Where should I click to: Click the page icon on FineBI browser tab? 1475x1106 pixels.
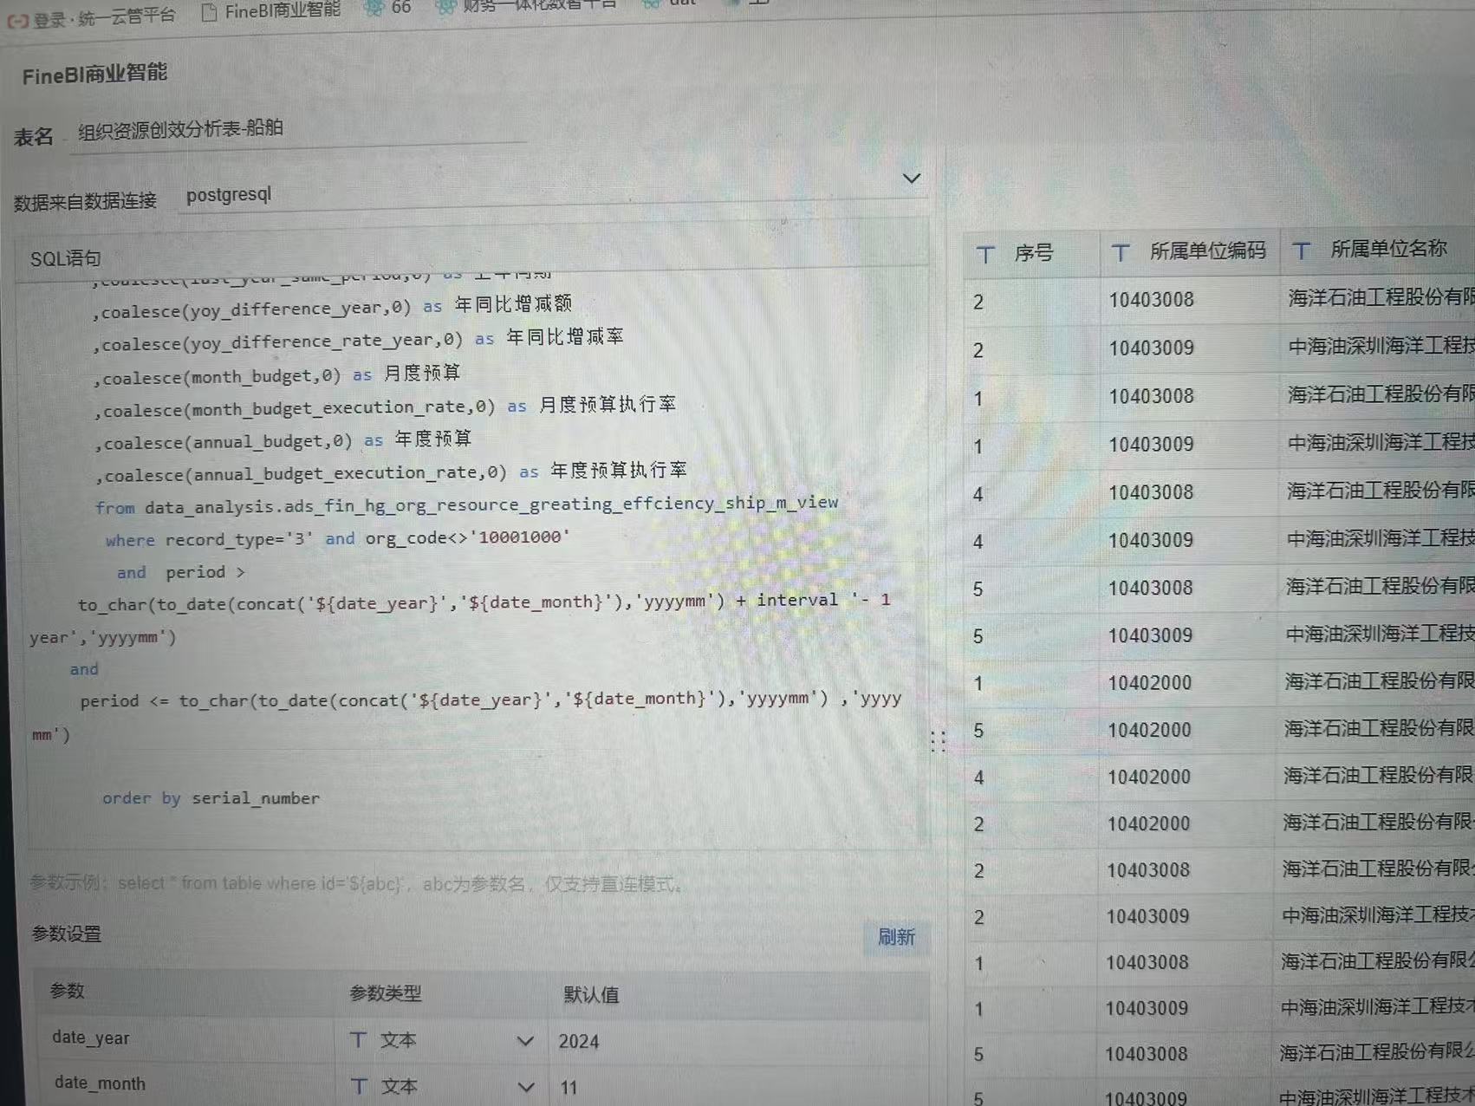(209, 12)
